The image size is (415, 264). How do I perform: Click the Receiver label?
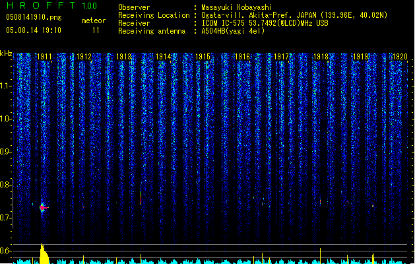coord(134,23)
